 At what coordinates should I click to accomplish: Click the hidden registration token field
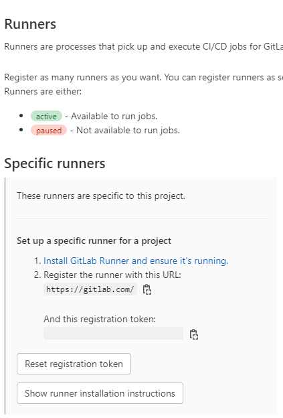pos(114,333)
